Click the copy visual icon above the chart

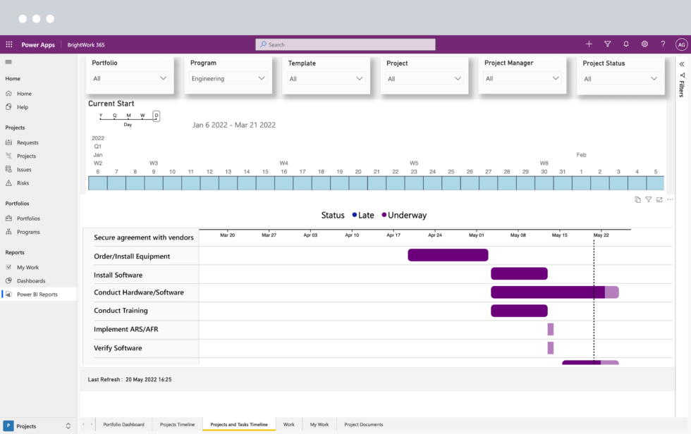click(x=637, y=199)
